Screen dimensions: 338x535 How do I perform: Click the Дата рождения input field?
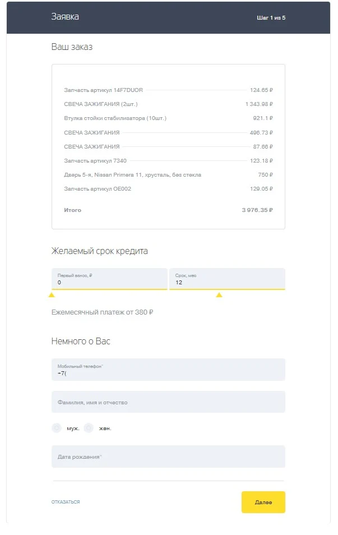pos(168,456)
